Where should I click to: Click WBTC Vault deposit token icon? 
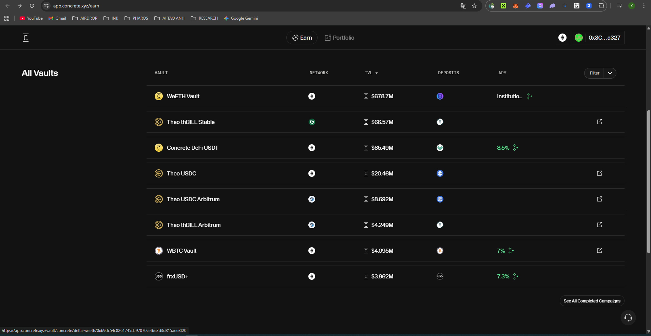[x=440, y=251]
